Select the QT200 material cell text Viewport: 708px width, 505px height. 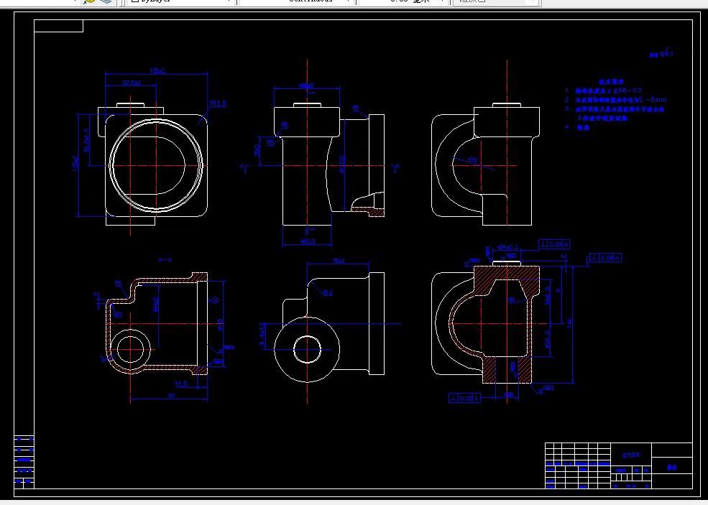pos(631,455)
